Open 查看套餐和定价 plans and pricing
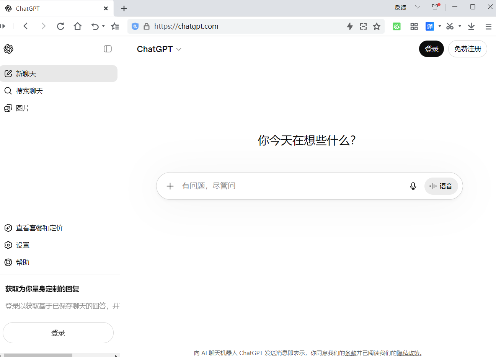The height and width of the screenshot is (357, 496). pyautogui.click(x=59, y=228)
